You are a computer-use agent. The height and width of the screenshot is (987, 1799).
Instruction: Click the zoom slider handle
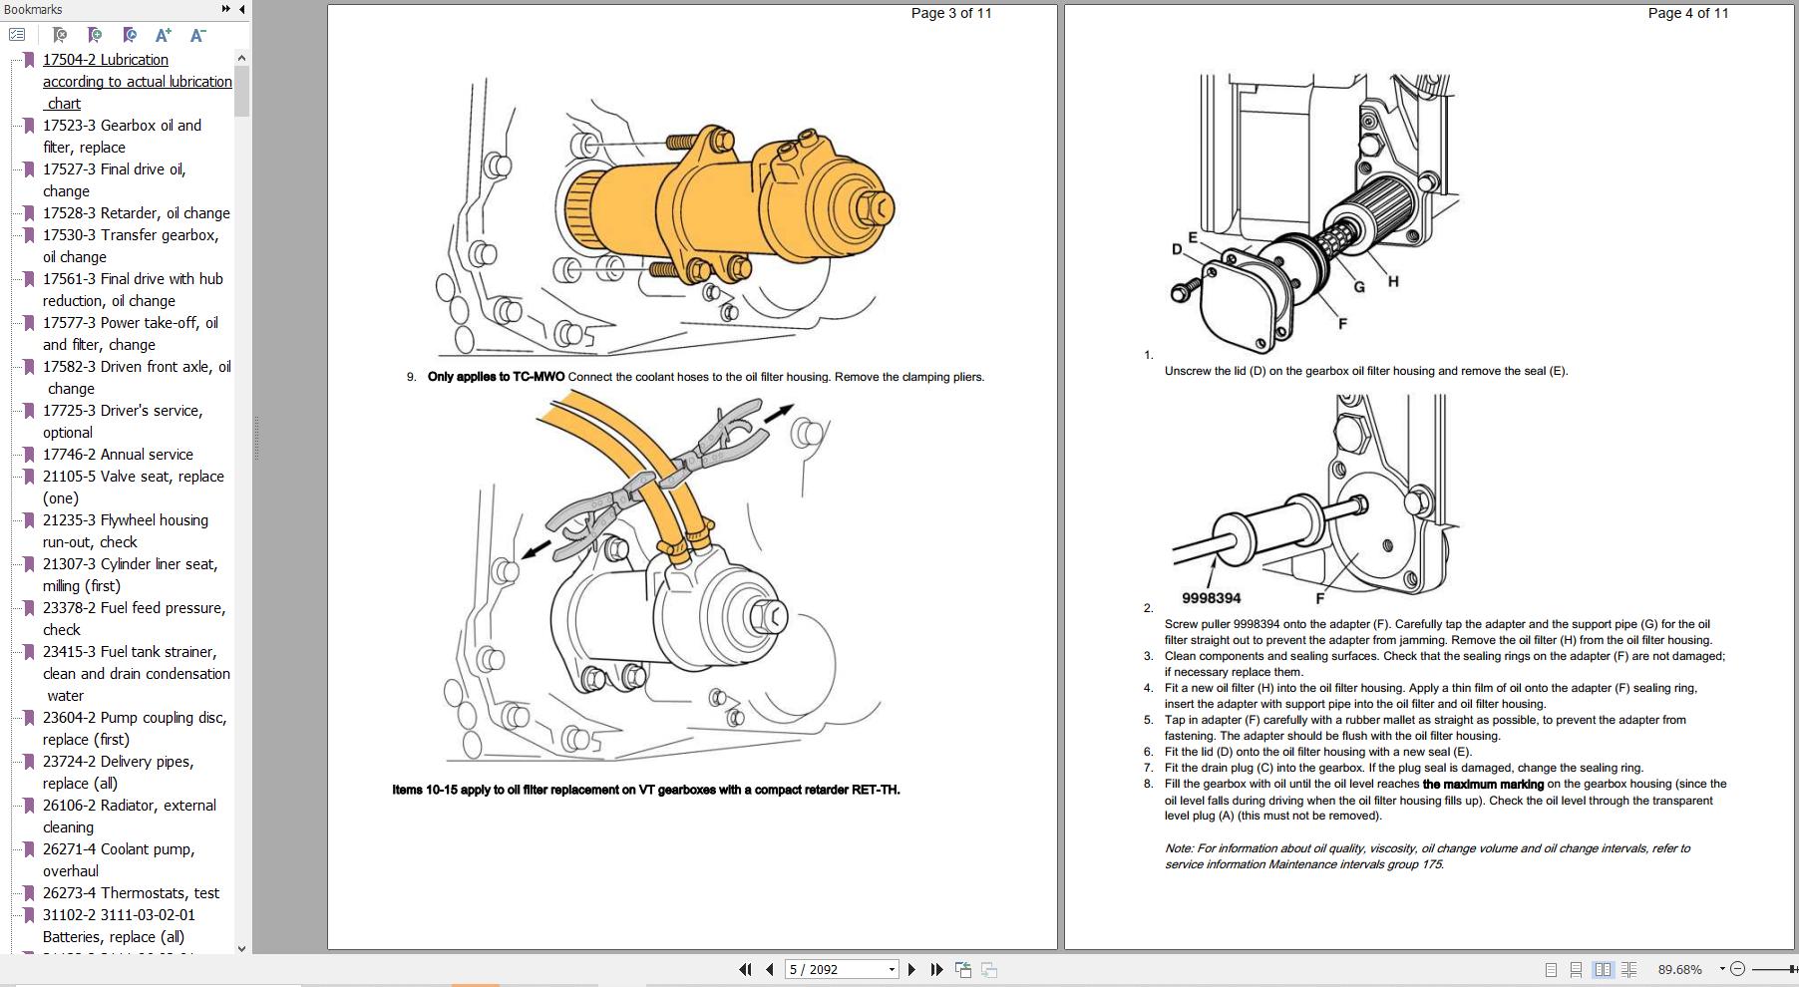(1793, 969)
